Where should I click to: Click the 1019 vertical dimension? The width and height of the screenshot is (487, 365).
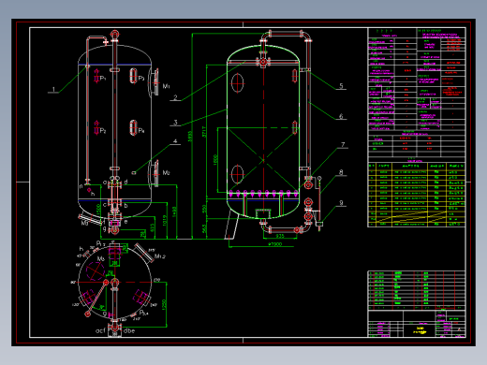point(165,221)
